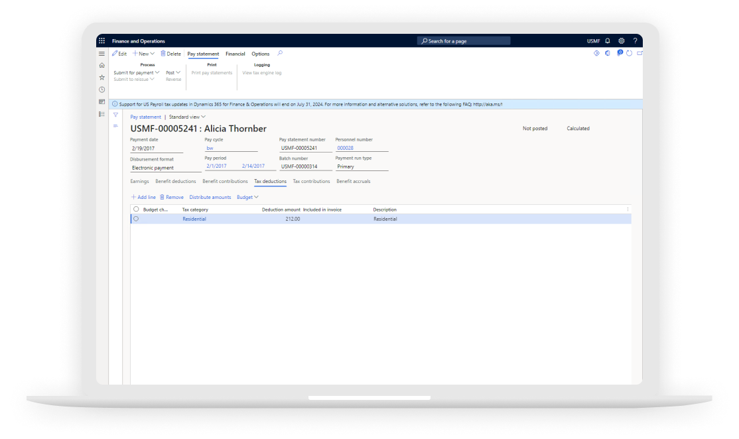Viewport: 739px width, 439px height.
Task: Show filters using the funnel icon
Action: click(x=115, y=115)
